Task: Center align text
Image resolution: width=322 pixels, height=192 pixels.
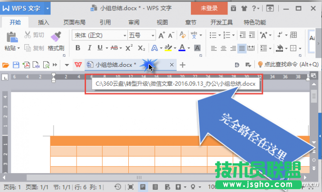Action: click(x=223, y=48)
